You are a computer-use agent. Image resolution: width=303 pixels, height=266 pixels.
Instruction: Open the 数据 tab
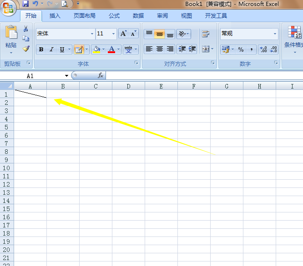click(x=138, y=16)
